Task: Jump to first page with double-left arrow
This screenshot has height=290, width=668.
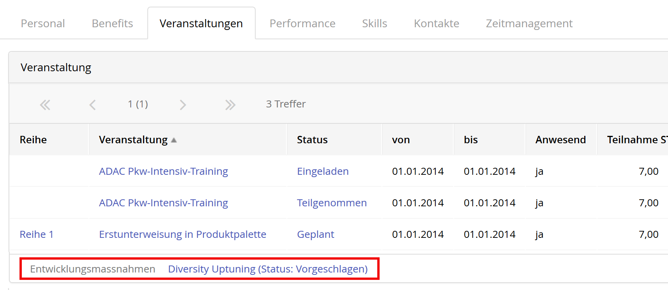Action: 45,105
